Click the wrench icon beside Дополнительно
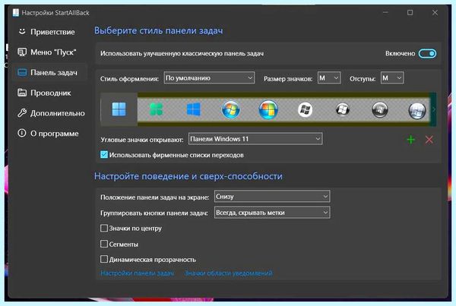This screenshot has height=306, width=456. pyautogui.click(x=22, y=112)
